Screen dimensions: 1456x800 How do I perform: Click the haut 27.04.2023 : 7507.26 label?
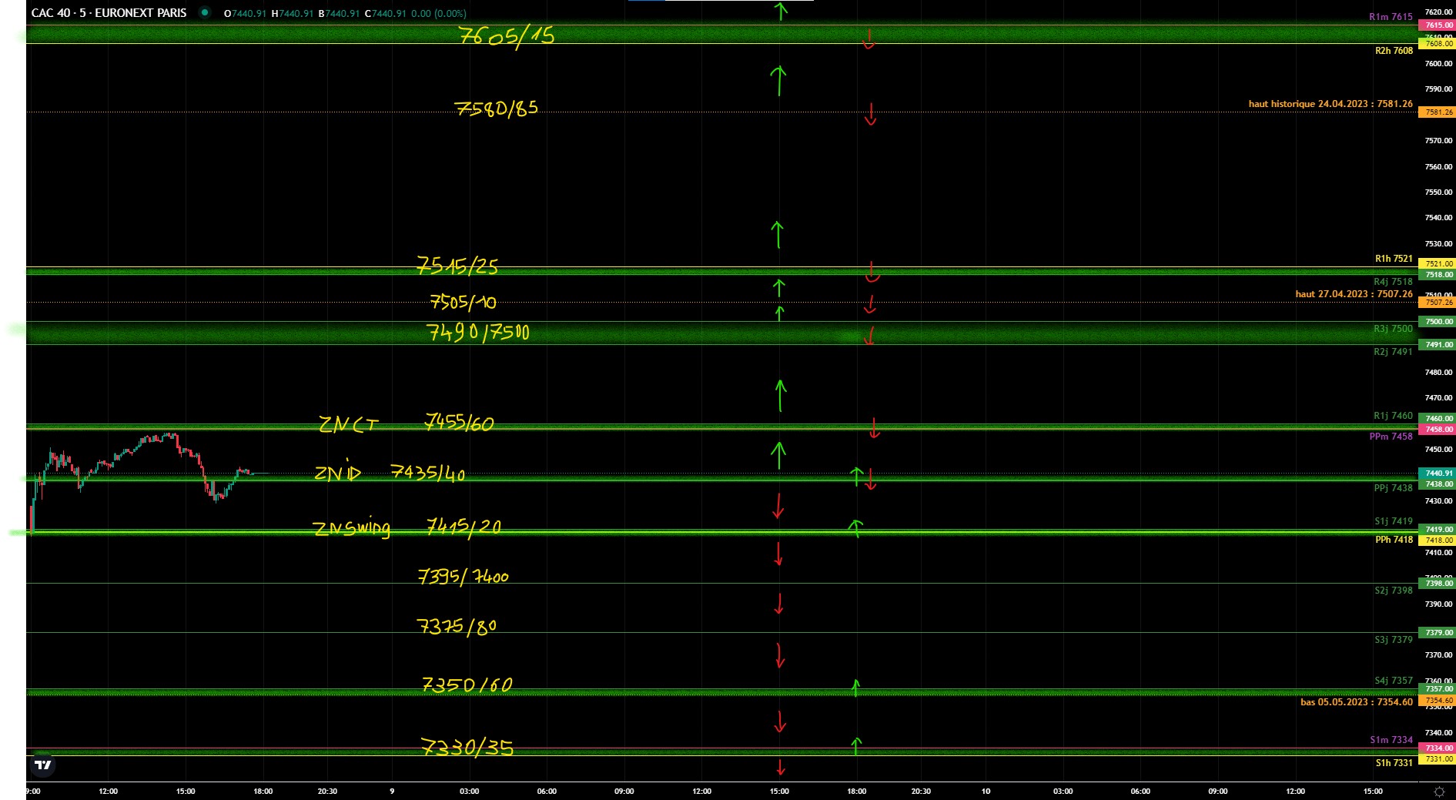1354,293
